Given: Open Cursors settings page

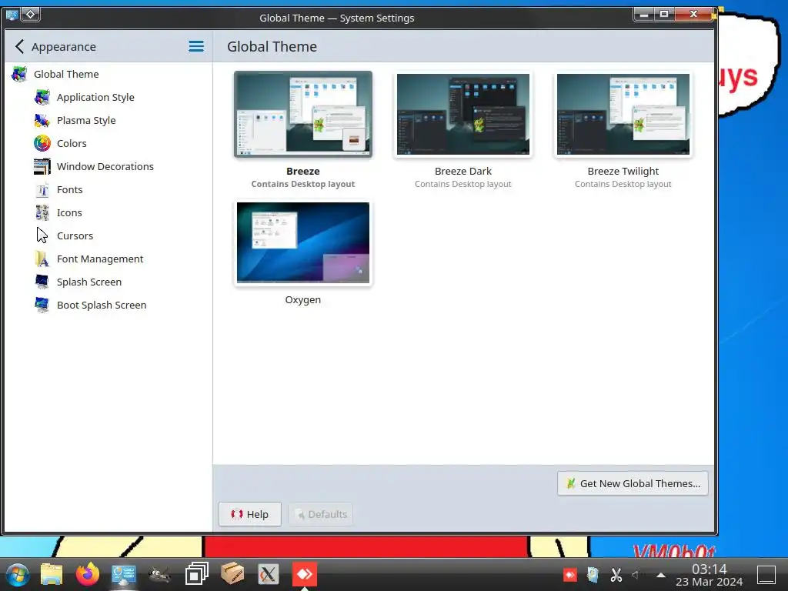Looking at the screenshot, I should (75, 235).
